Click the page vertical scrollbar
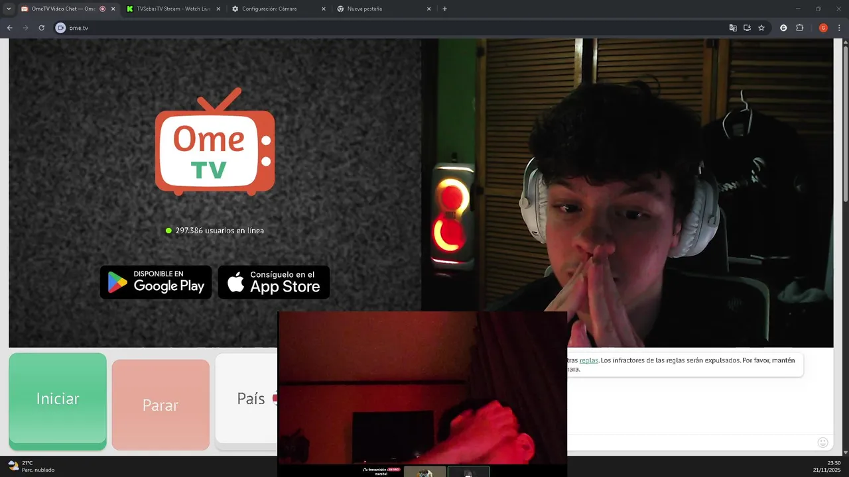Viewport: 849px width, 477px height. (x=845, y=125)
